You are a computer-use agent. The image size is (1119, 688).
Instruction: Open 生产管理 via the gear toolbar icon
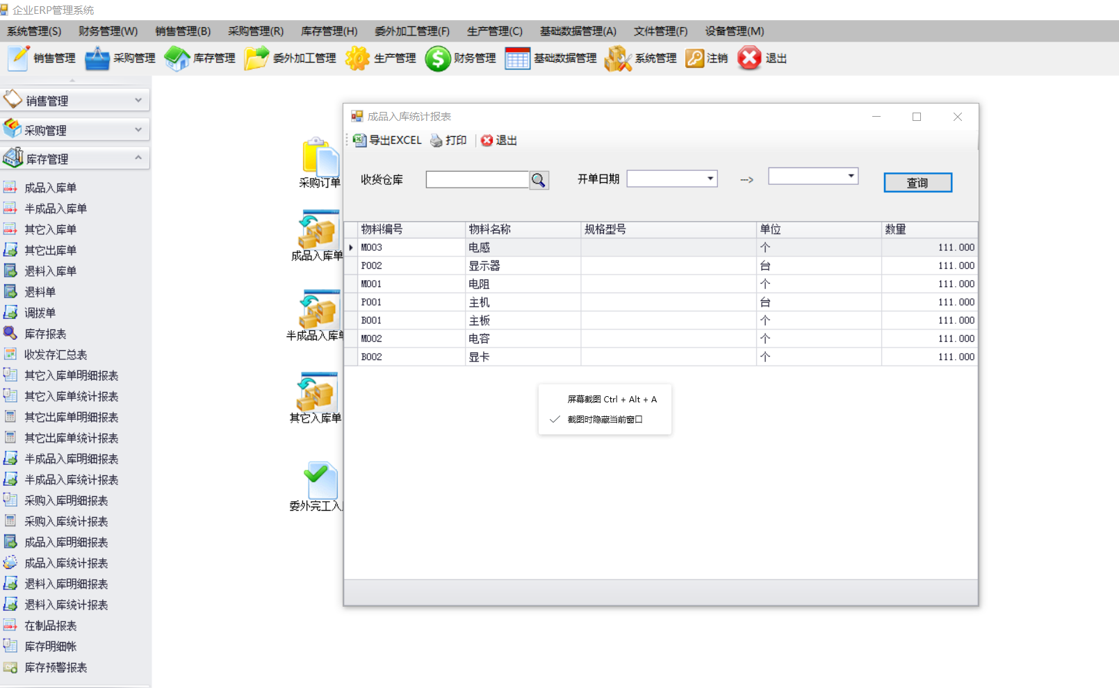pyautogui.click(x=379, y=58)
